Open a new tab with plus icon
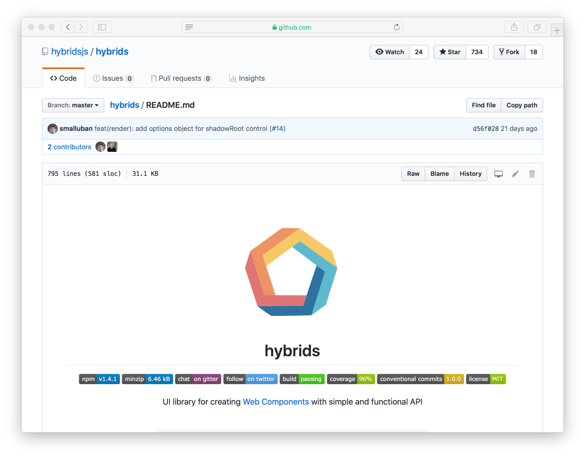 [557, 31]
